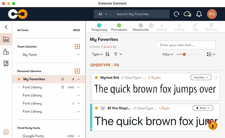Activate fonts with Temporary button

[x=99, y=27]
